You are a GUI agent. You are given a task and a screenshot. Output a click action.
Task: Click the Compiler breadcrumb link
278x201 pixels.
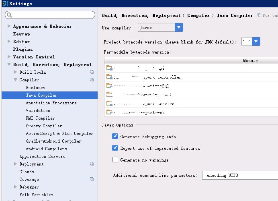tap(198, 15)
